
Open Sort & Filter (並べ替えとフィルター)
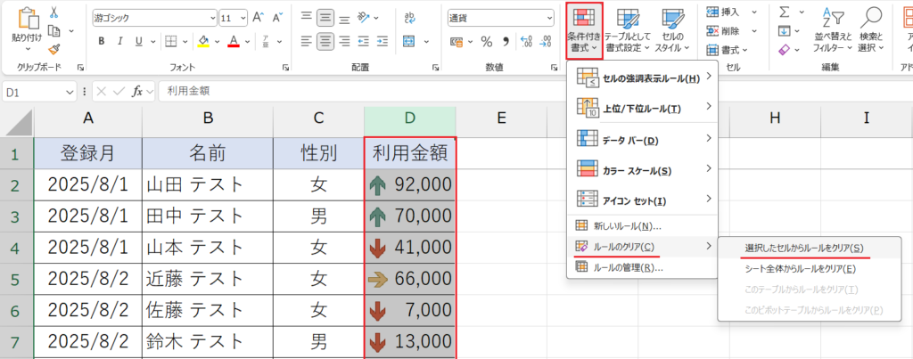coord(833,31)
